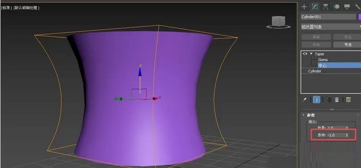Click the red X axis gizmo arrow
361x168 pixels.
(155, 98)
